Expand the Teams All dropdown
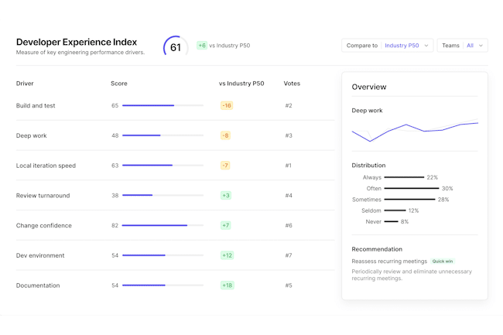Screen dimensions: 503x335 pyautogui.click(x=462, y=46)
